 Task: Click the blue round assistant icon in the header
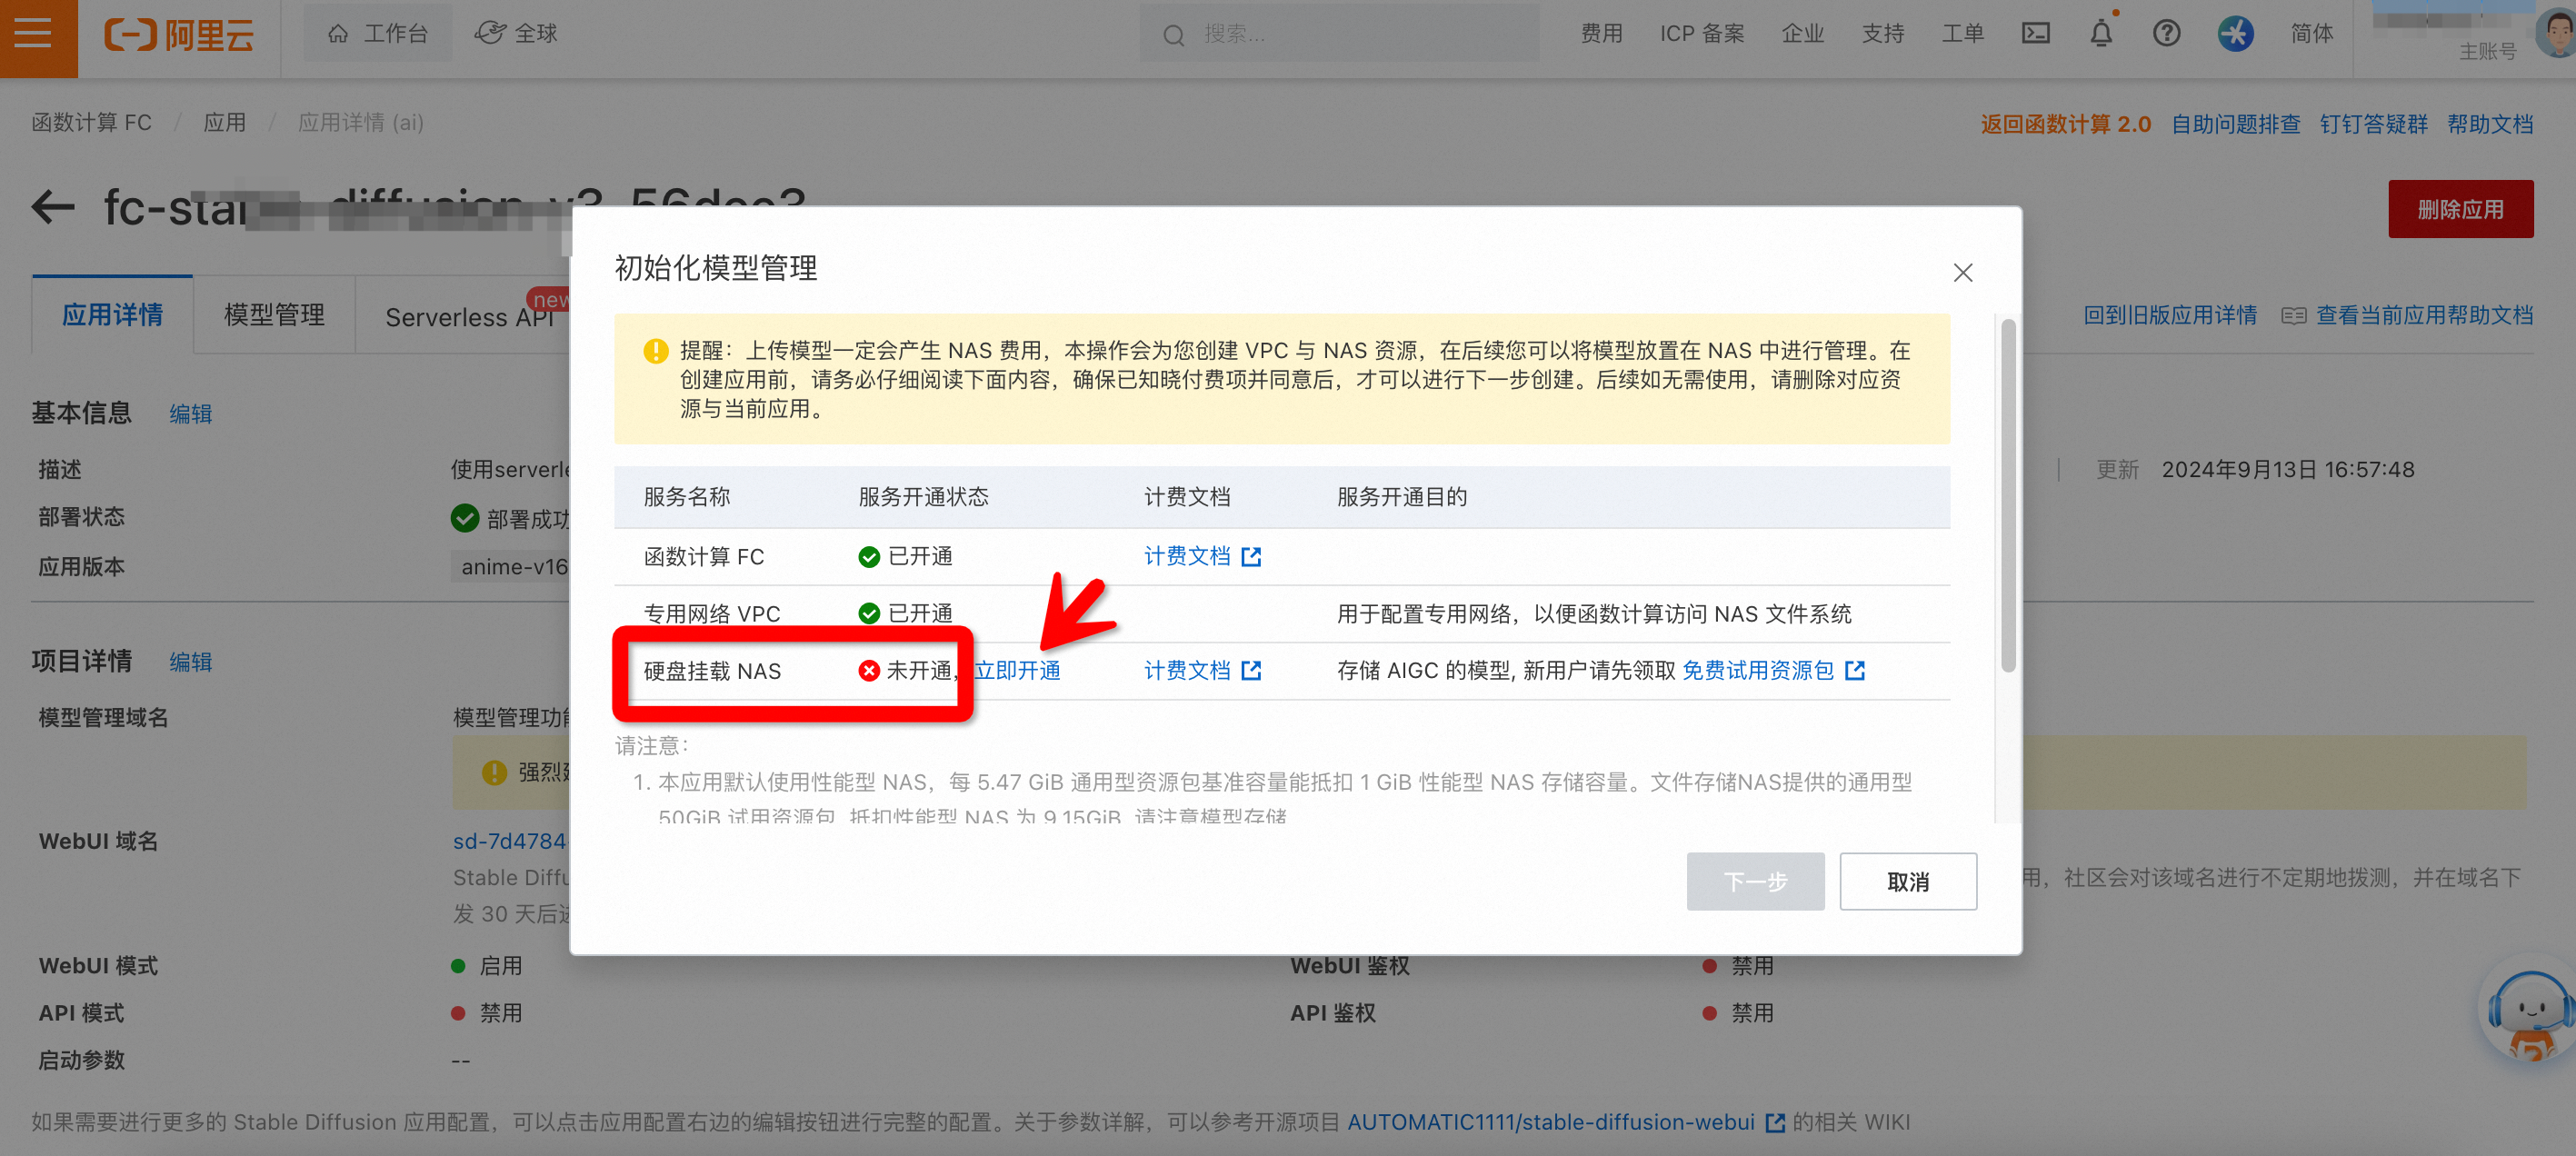pos(2236,34)
